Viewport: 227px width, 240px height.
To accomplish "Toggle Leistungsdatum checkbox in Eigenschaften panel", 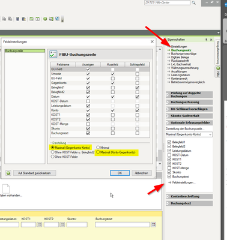I will (x=169, y=151).
